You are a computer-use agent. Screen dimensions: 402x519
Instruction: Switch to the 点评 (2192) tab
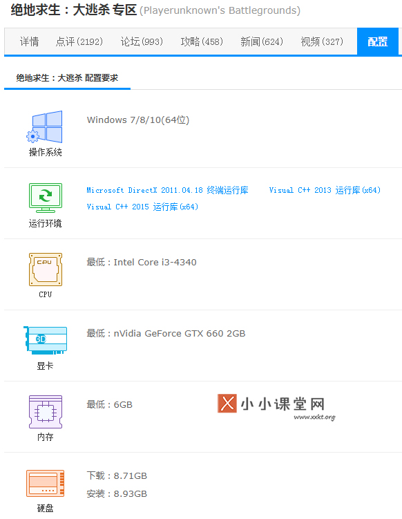pyautogui.click(x=79, y=41)
